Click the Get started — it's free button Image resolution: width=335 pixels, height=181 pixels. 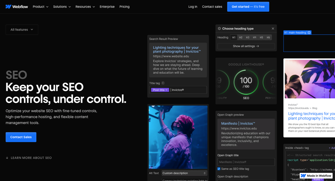(248, 7)
